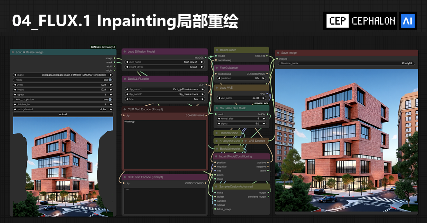Click the KJNodes for ComfyUI badge
427x223 pixels.
(x=103, y=47)
